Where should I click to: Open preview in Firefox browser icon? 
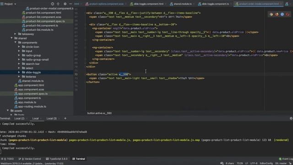[277, 14]
